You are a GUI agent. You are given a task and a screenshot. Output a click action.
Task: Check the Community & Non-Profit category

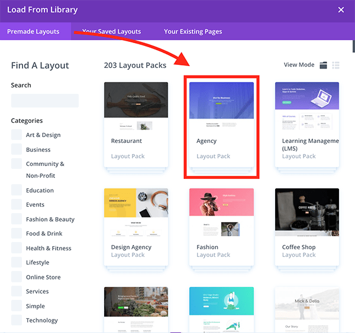tap(17, 164)
